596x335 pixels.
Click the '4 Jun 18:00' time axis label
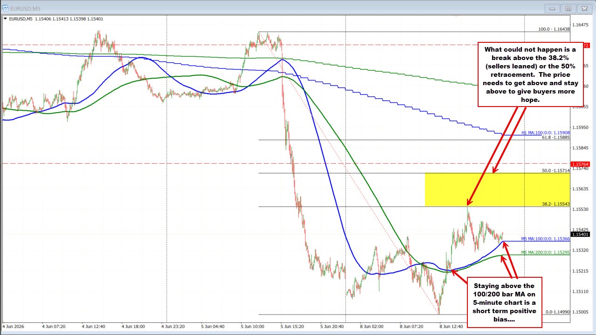point(134,327)
